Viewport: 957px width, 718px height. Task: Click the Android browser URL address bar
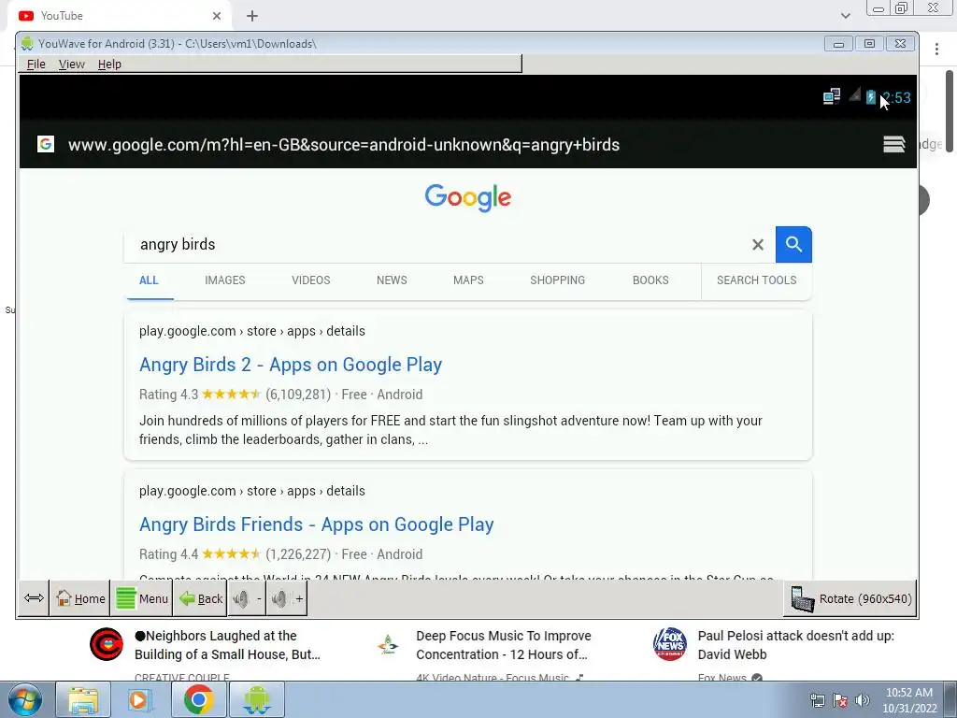point(344,145)
